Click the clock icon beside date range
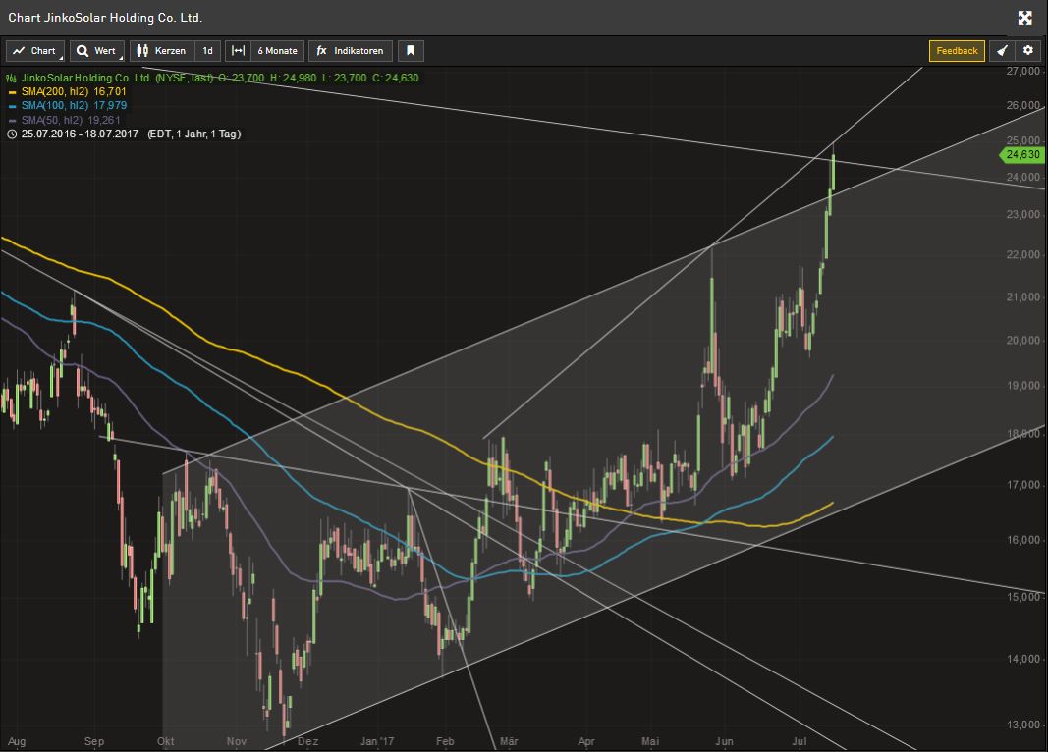1048x752 pixels. [10, 134]
